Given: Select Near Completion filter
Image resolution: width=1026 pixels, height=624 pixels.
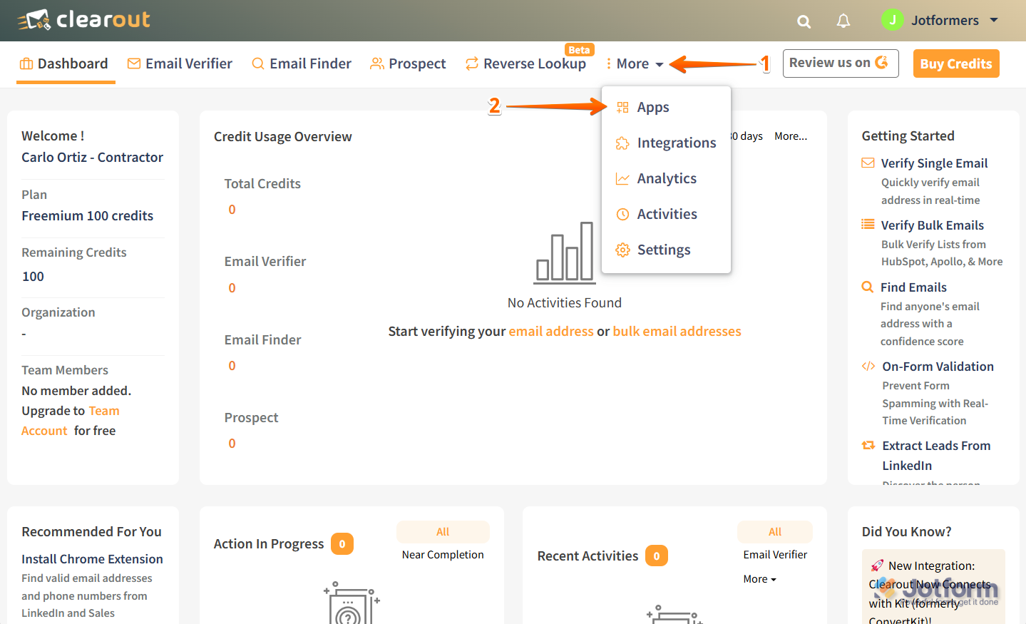Looking at the screenshot, I should [x=443, y=555].
